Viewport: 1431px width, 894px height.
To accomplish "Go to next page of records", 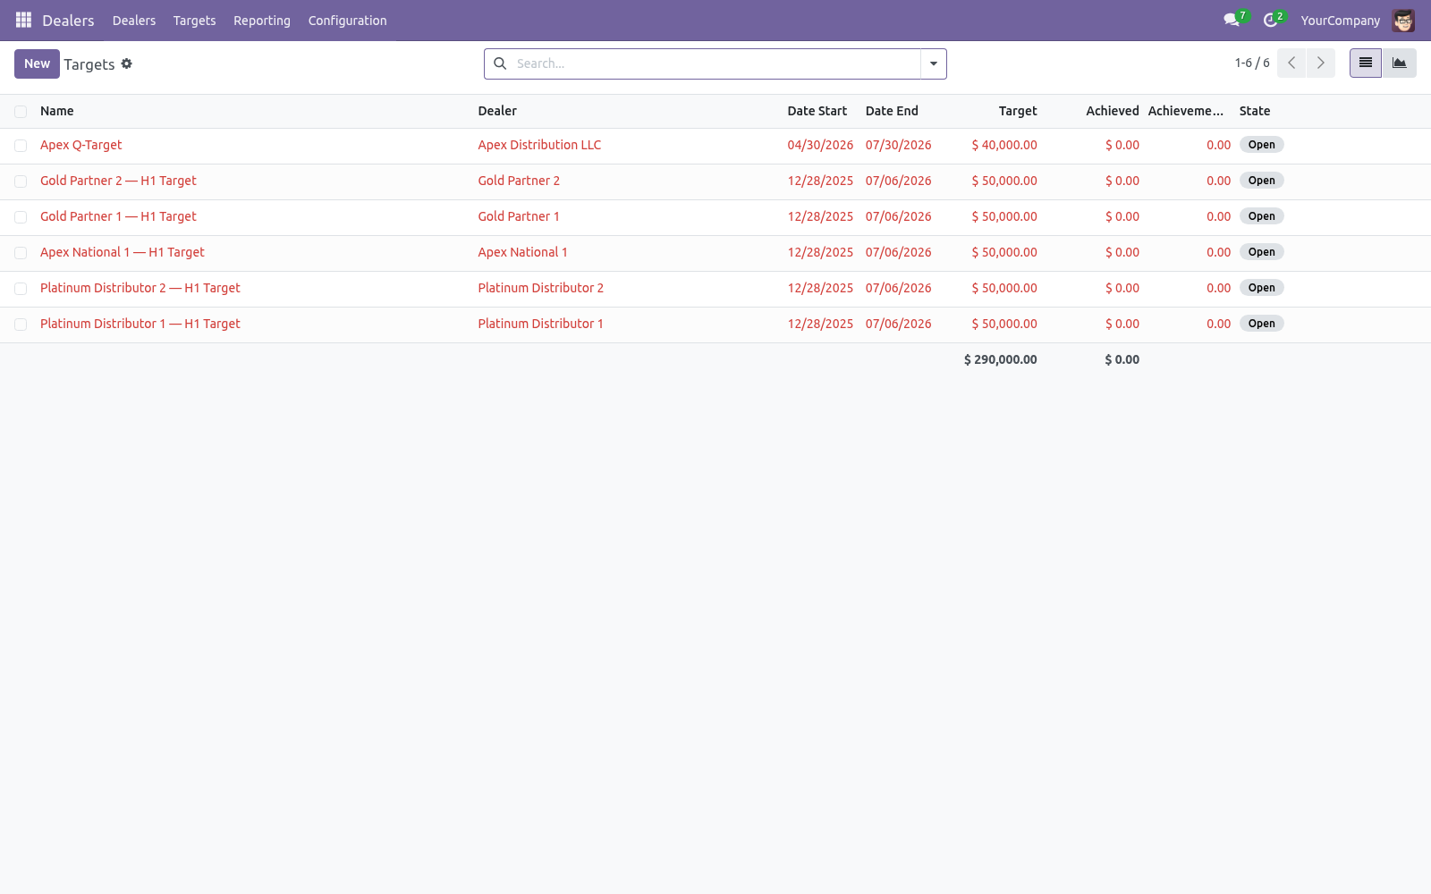I will 1321,63.
